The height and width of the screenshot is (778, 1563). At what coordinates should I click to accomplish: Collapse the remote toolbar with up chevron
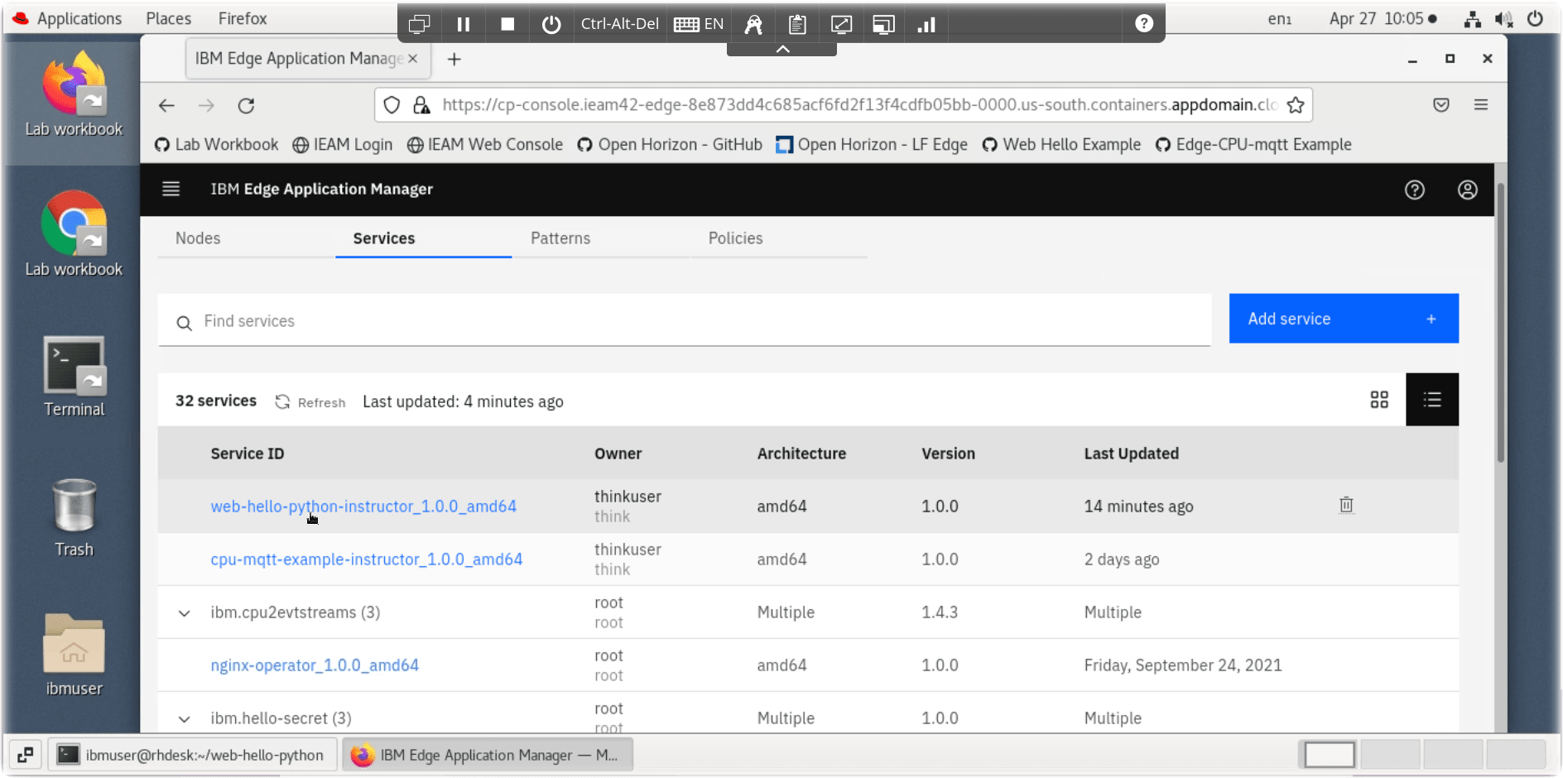(x=782, y=50)
